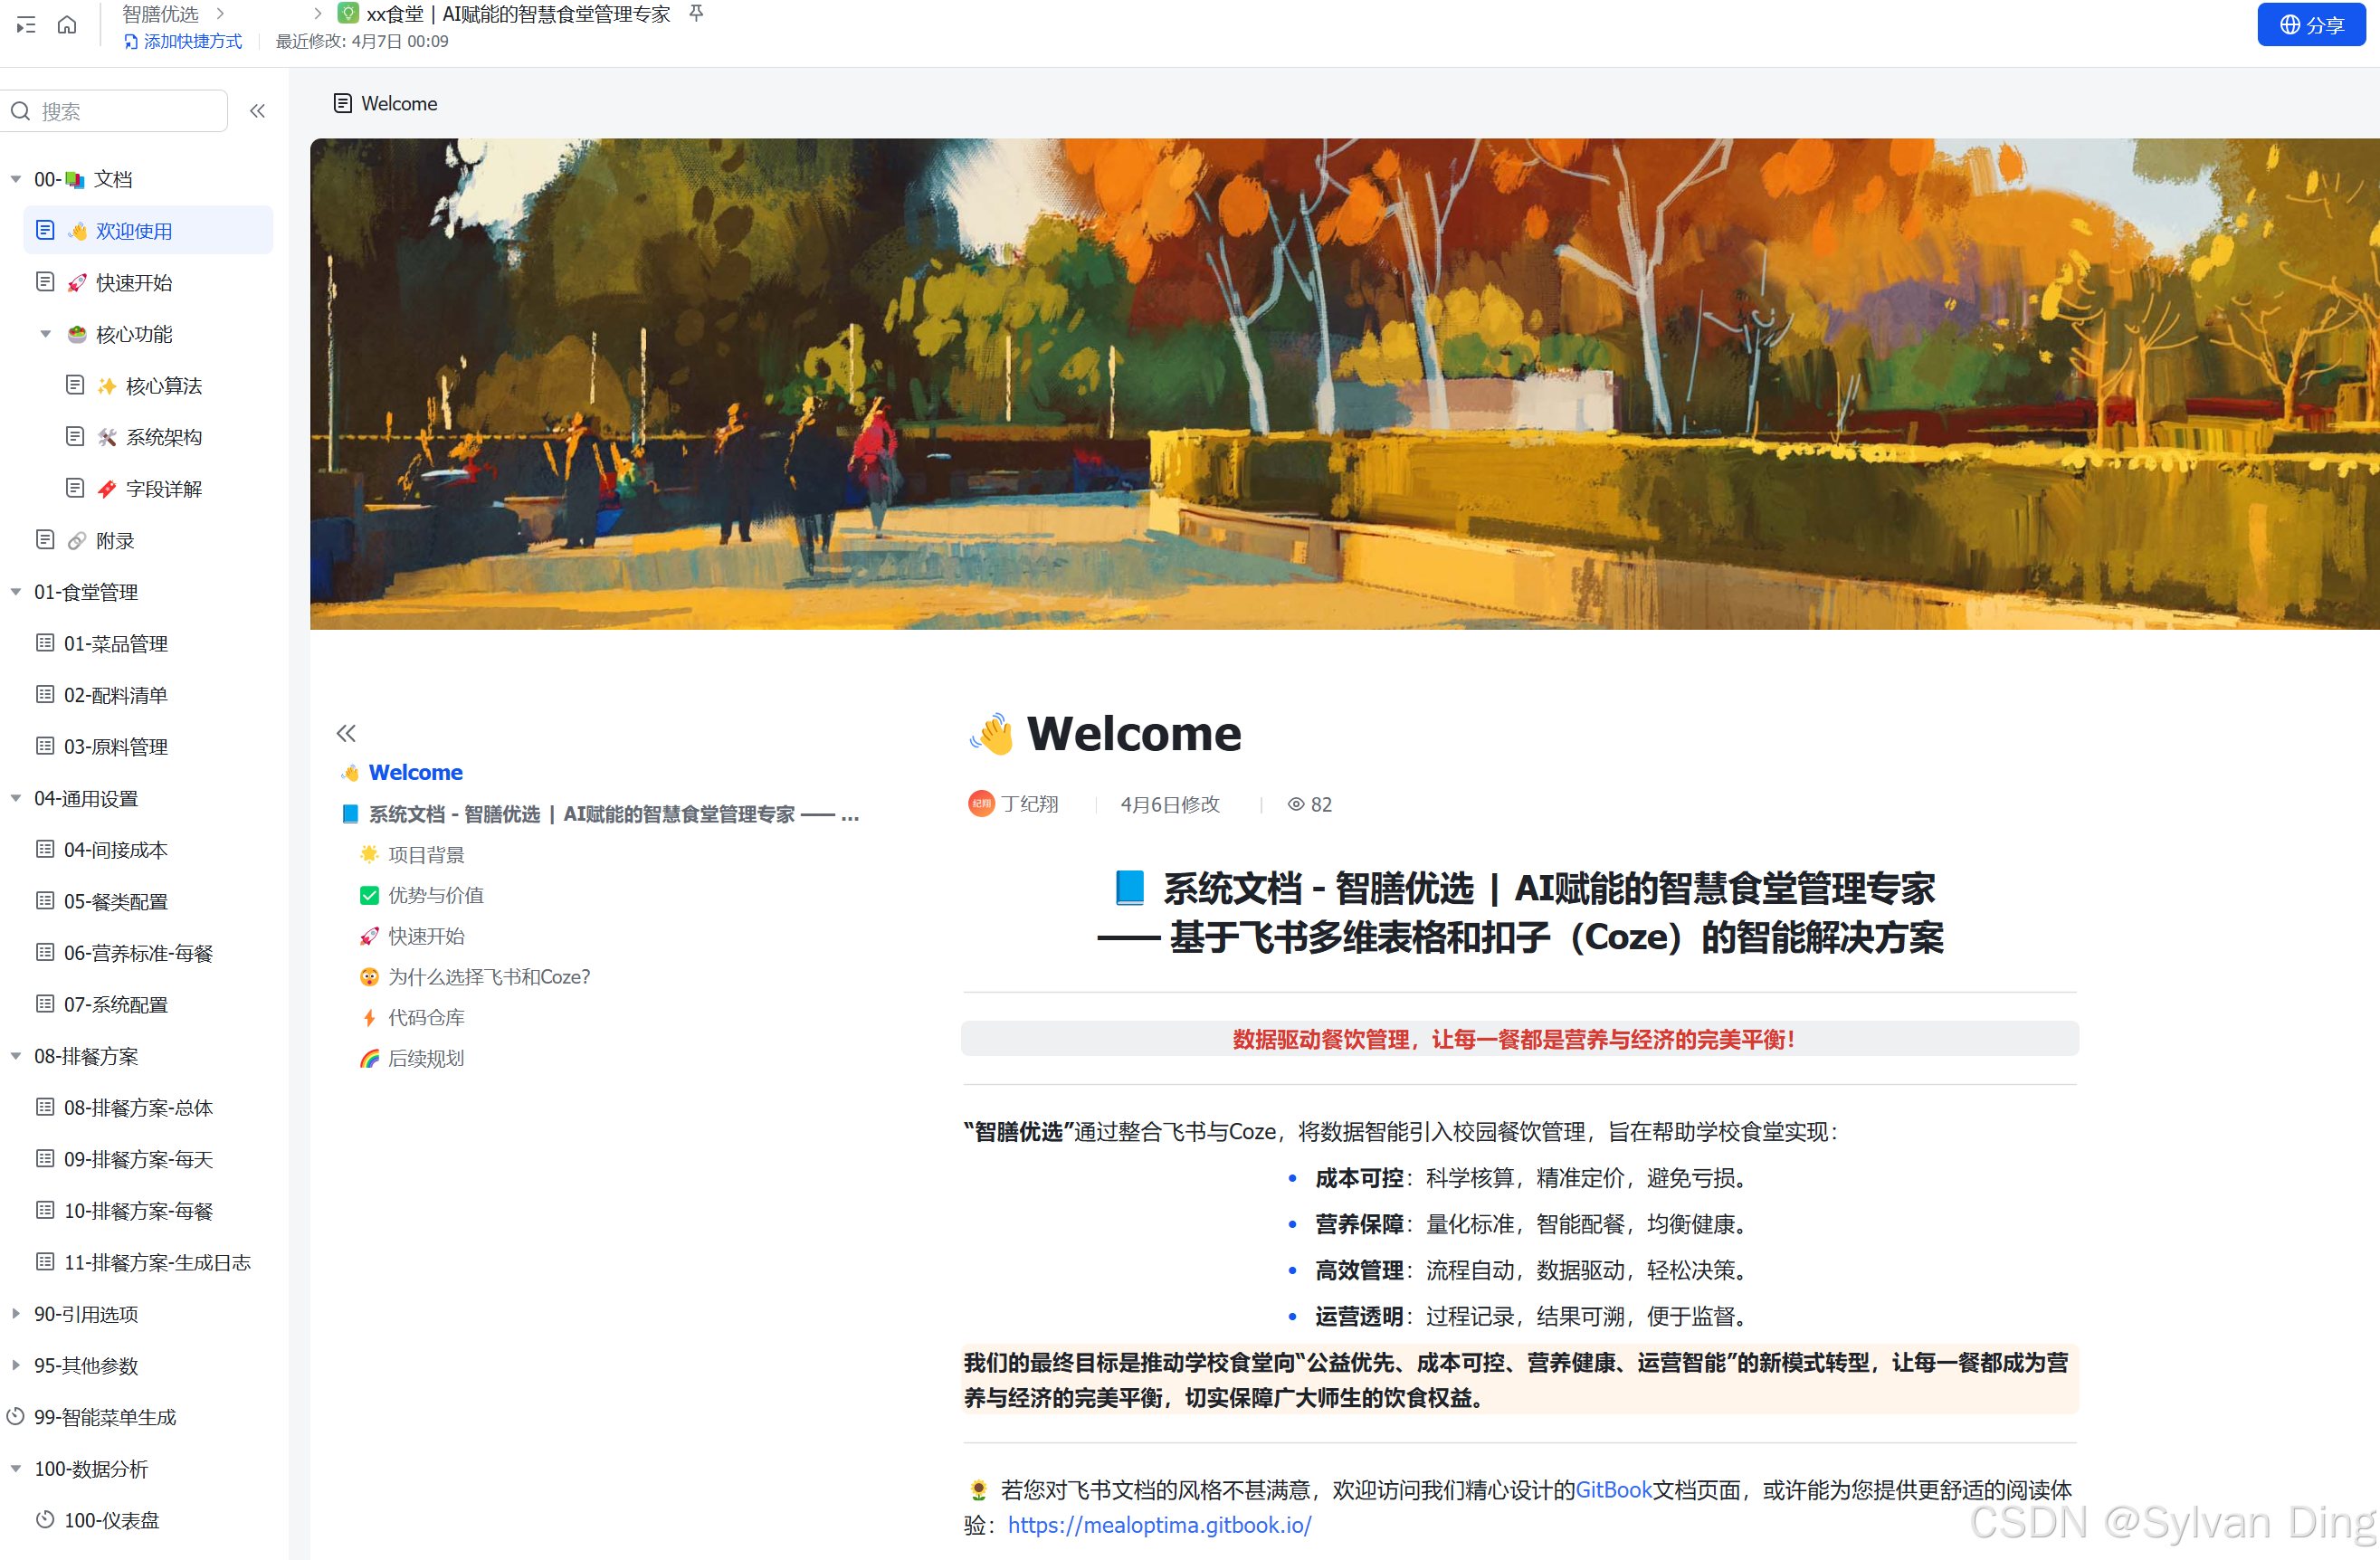Jump to 代码仓库 outline entry

(x=426, y=1017)
